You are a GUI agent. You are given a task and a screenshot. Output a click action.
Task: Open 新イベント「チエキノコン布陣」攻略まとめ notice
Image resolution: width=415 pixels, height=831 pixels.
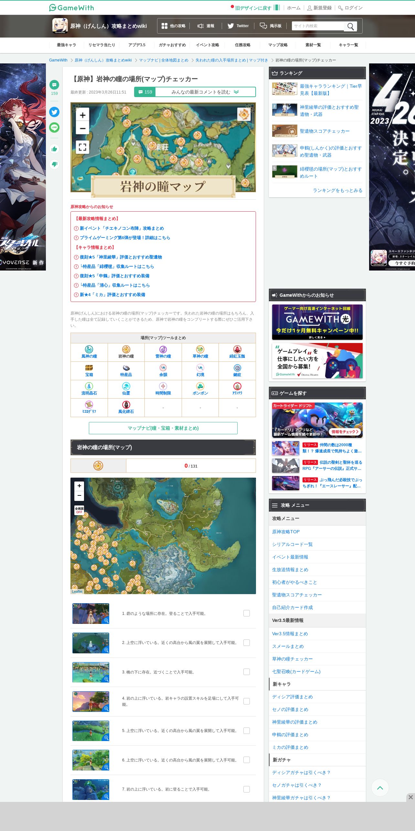click(122, 228)
